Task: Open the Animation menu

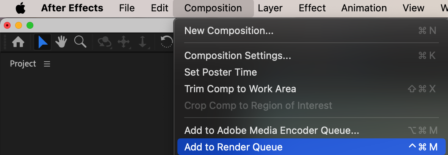Action: [x=364, y=8]
